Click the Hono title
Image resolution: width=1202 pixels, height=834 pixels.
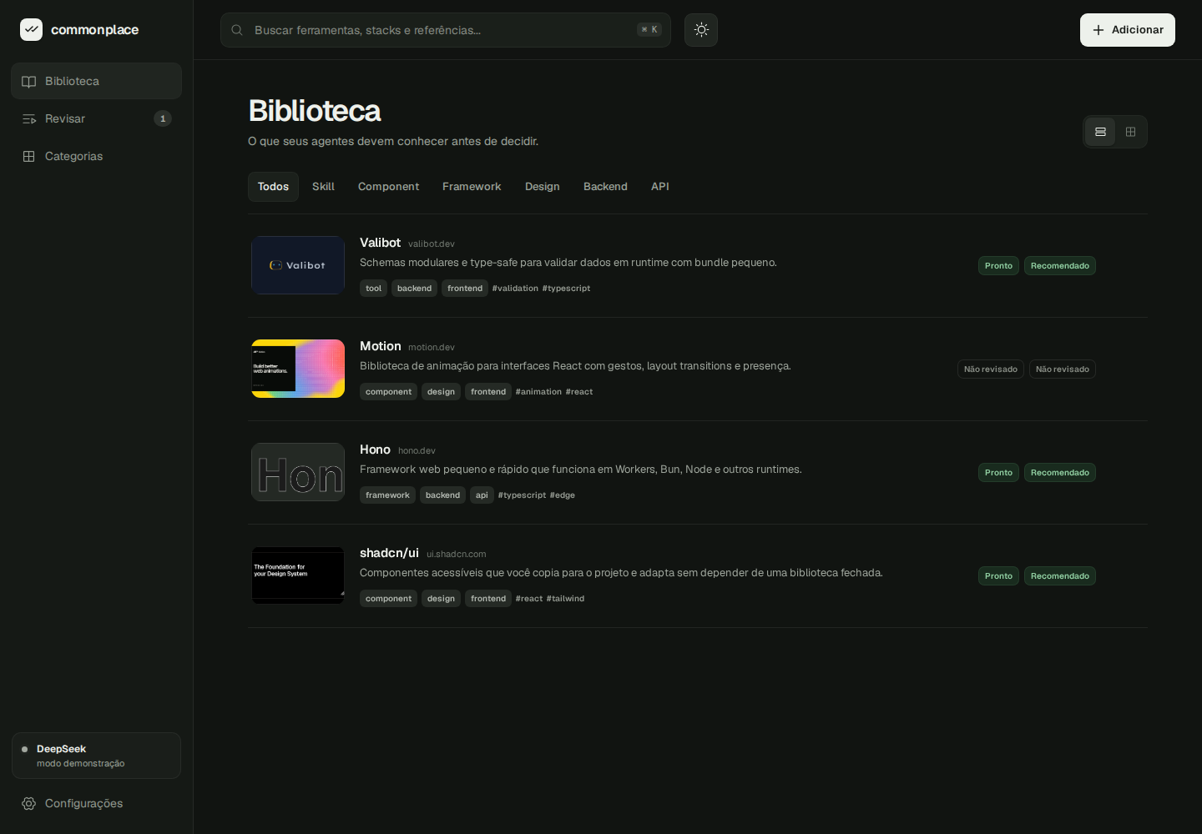(375, 450)
